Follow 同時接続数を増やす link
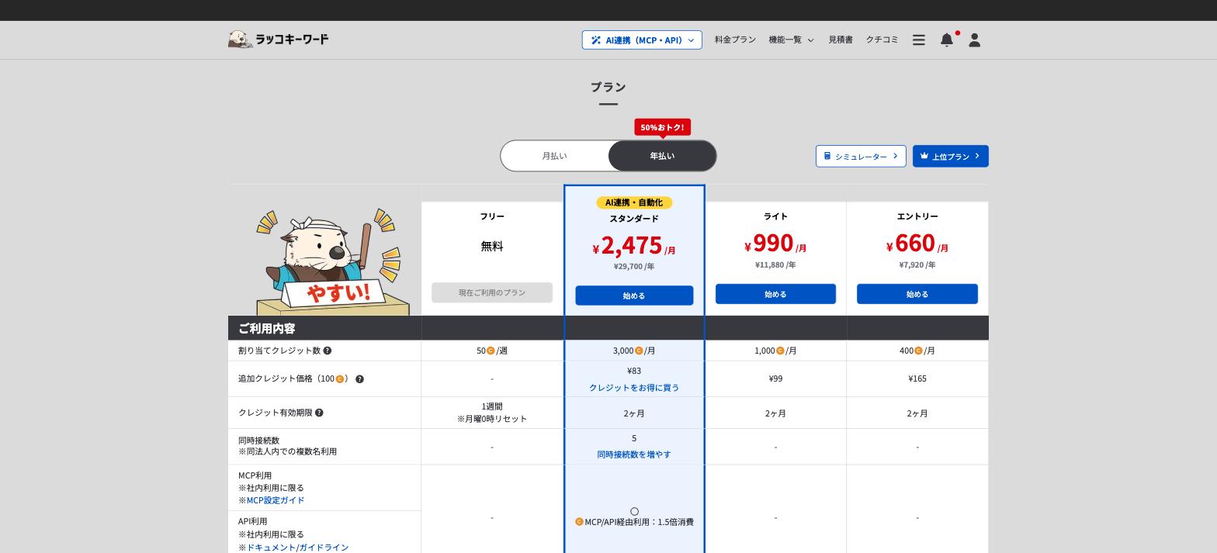Viewport: 1217px width, 553px height. 634,454
